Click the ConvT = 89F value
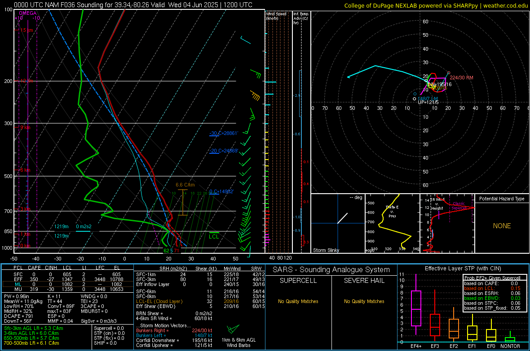The image size is (530, 351). 61,307
